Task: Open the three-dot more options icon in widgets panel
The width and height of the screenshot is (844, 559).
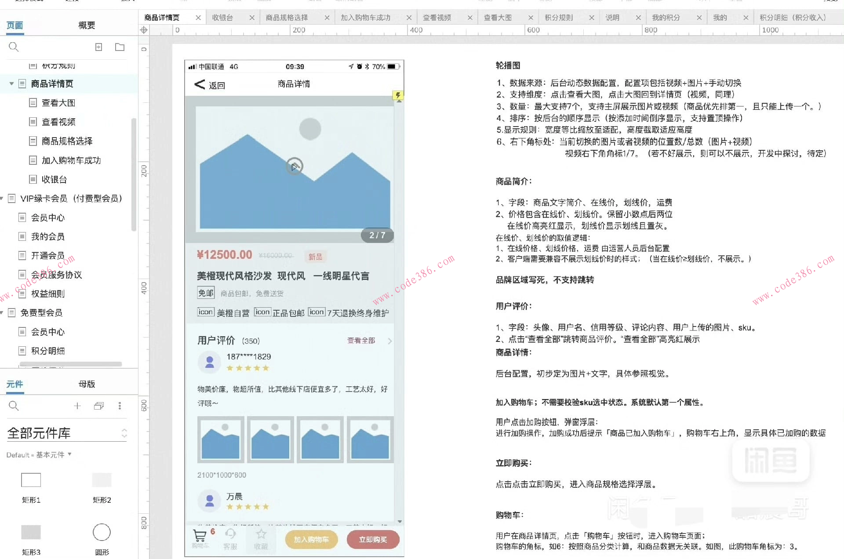Action: pos(120,406)
